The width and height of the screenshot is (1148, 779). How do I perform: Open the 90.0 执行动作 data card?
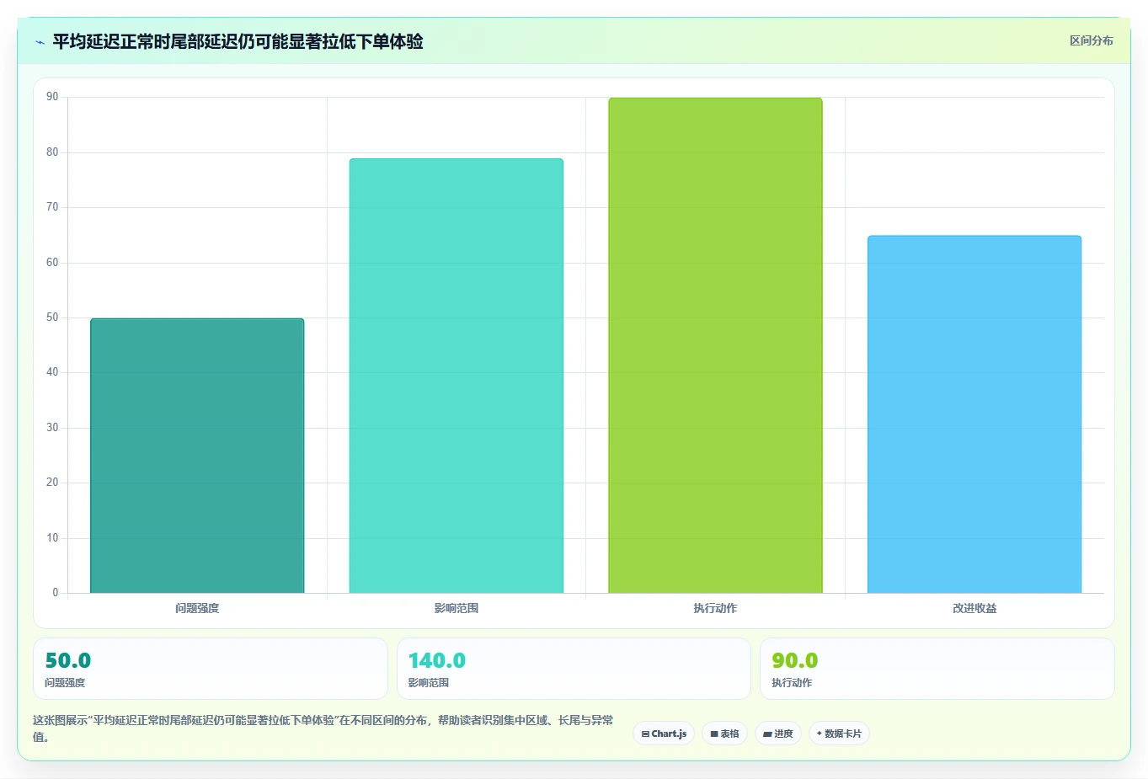click(937, 669)
